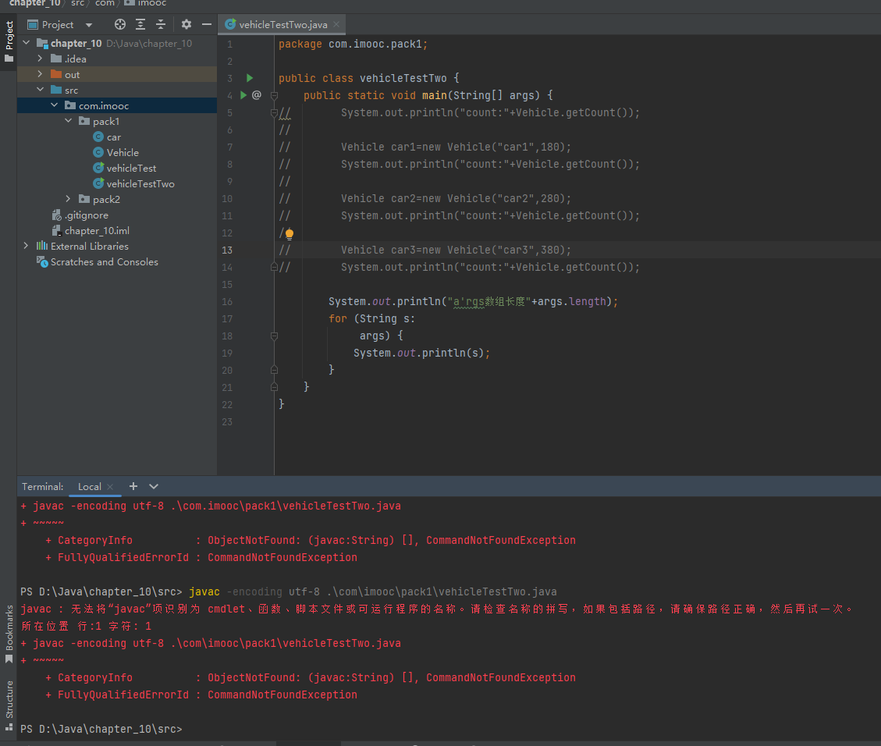Collapse the chapter_10 root folder
Image resolution: width=881 pixels, height=746 pixels.
tap(26, 43)
